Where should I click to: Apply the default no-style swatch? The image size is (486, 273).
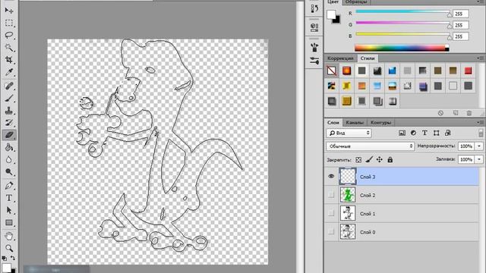click(332, 71)
